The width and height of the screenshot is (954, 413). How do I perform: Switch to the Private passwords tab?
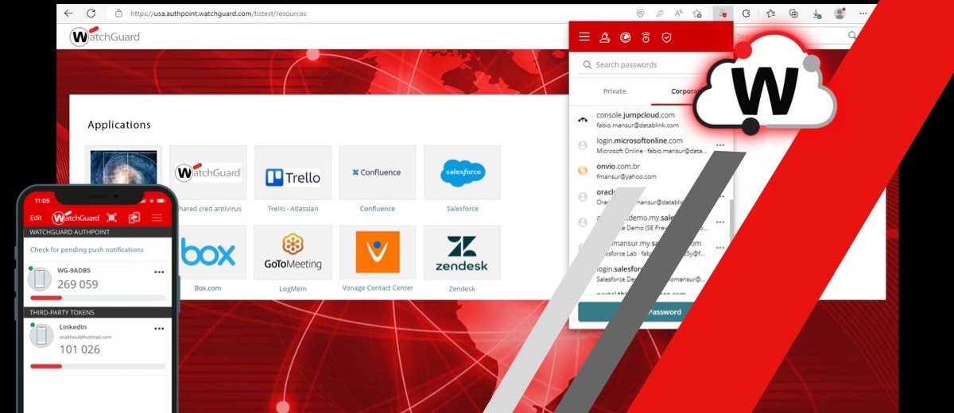(x=615, y=91)
